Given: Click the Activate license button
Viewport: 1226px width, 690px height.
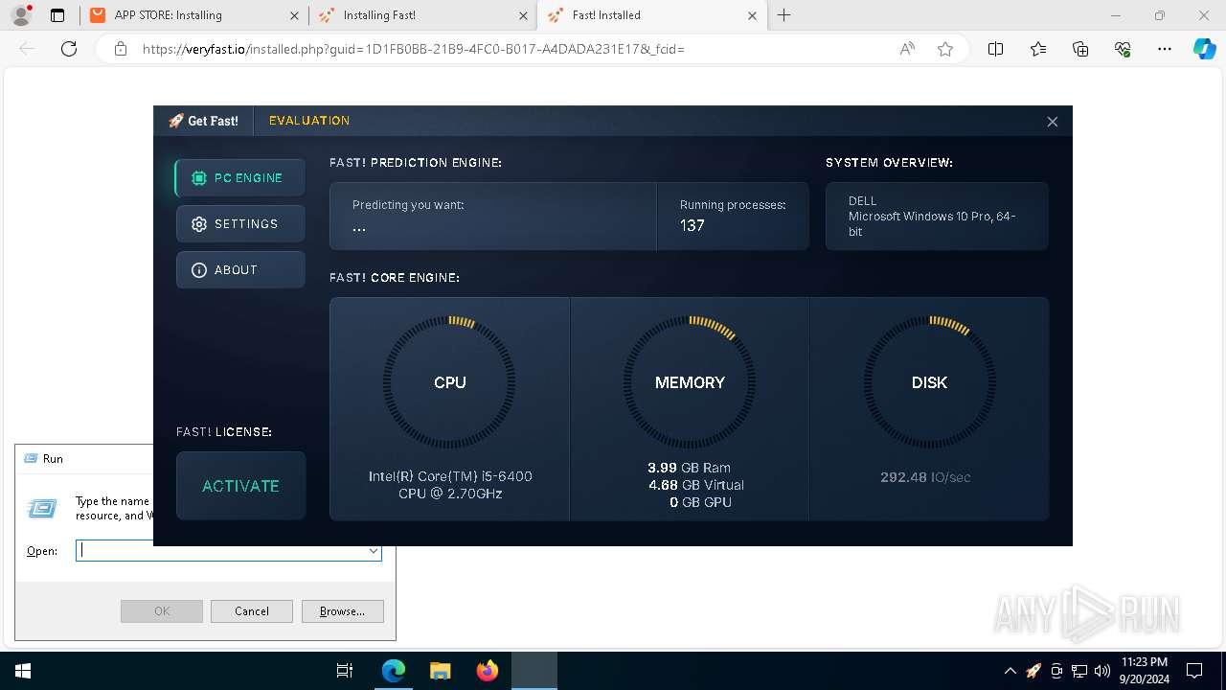Looking at the screenshot, I should (240, 486).
